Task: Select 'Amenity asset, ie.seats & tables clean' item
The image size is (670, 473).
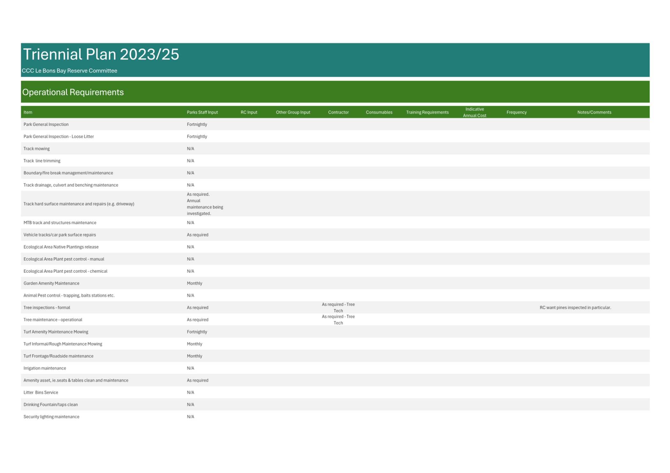Action: [x=76, y=380]
